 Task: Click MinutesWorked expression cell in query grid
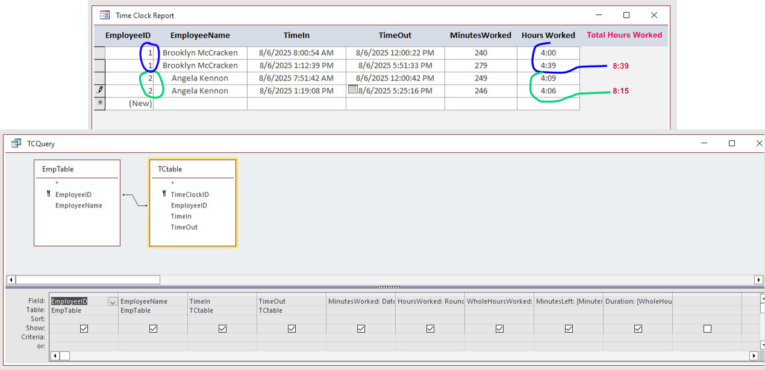361,301
